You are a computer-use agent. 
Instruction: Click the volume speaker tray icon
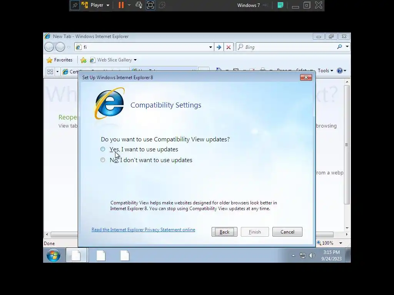[x=312, y=255]
